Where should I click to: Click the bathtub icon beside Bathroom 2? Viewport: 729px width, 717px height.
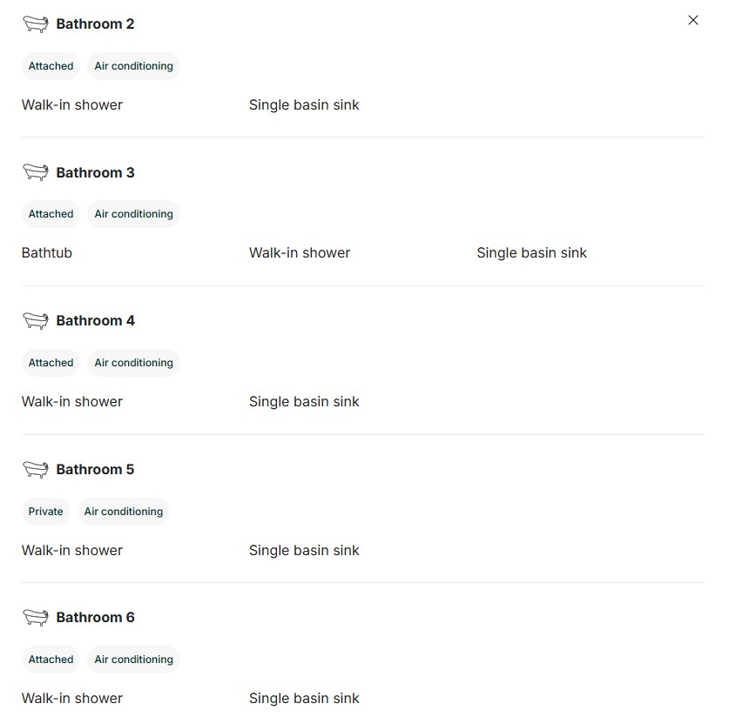[36, 24]
